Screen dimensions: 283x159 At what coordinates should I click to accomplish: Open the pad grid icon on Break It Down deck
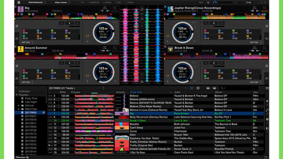[x=267, y=66]
